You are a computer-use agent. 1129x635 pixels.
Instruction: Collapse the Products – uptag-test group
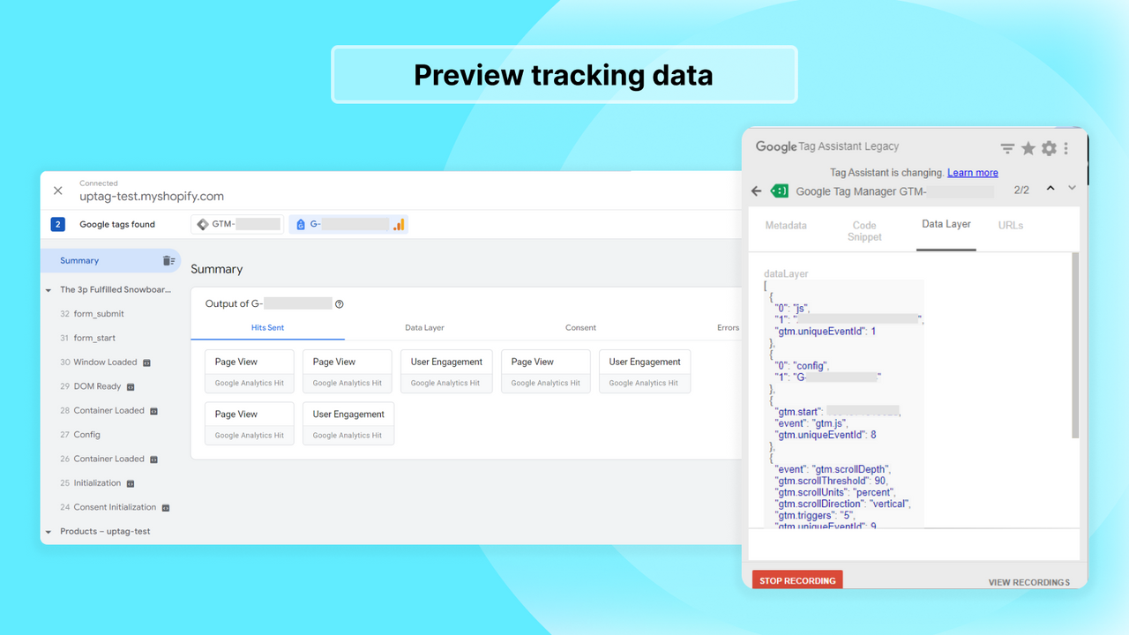pos(49,532)
